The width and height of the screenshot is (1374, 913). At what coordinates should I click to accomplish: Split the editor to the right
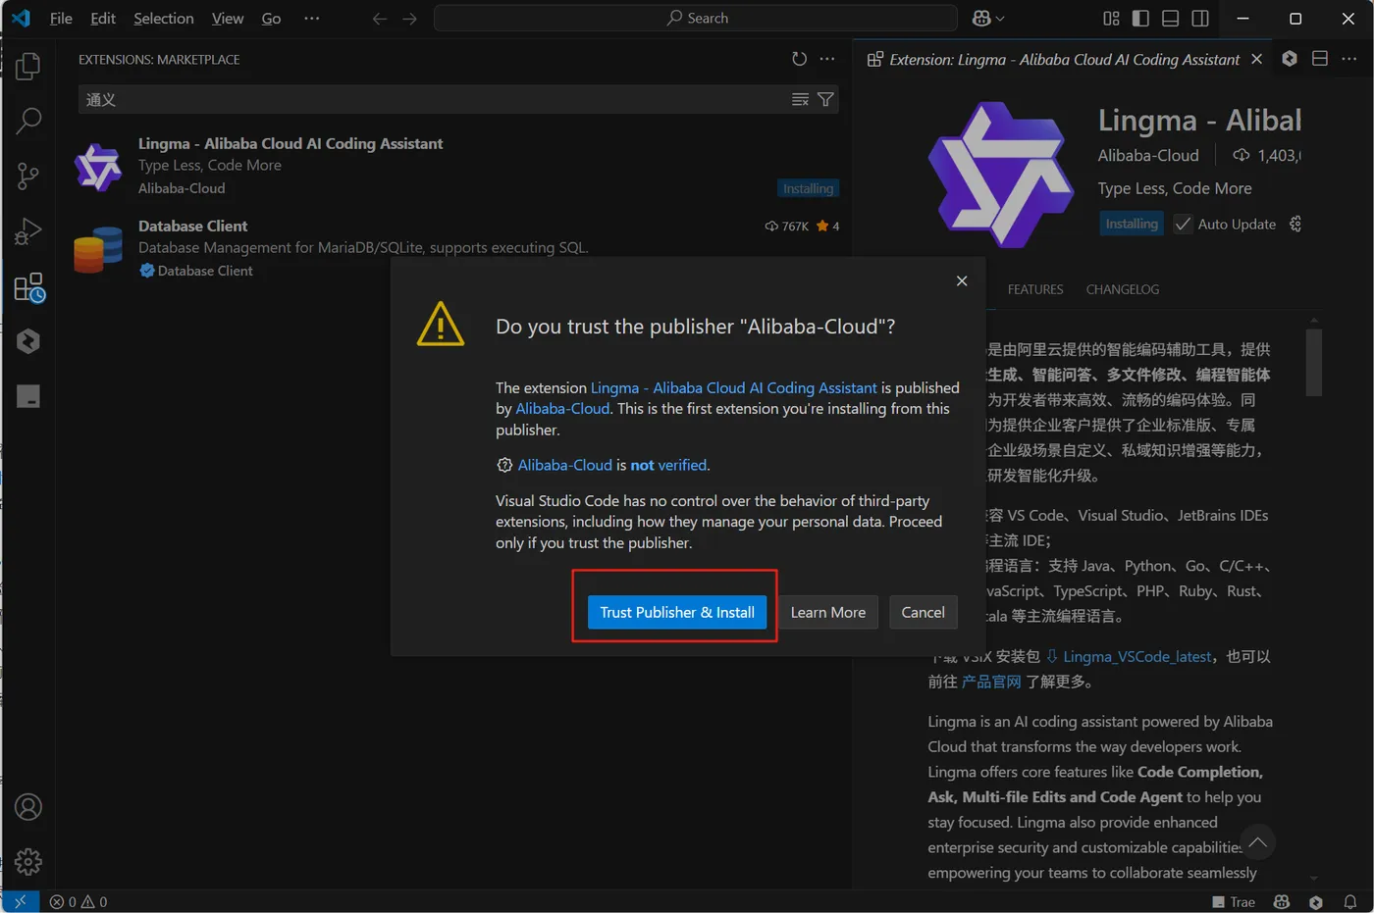[1320, 59]
